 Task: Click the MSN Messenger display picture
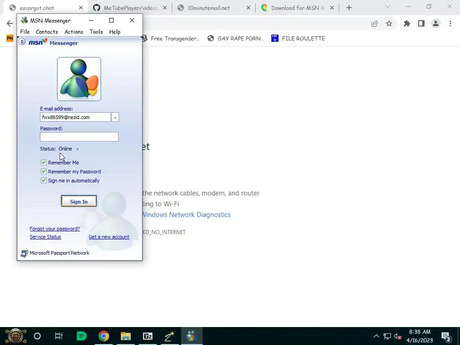(x=79, y=79)
